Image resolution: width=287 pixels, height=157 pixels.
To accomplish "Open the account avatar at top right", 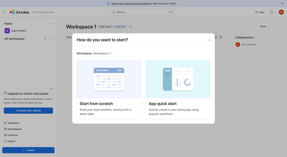I will pyautogui.click(x=281, y=12).
